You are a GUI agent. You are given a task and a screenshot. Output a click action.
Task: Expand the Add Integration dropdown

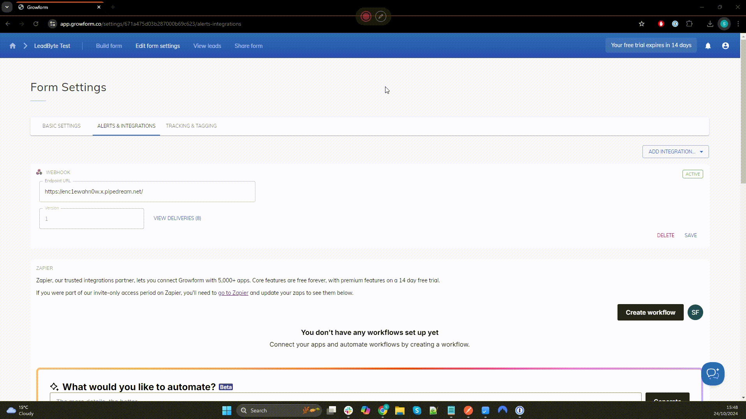coord(676,151)
